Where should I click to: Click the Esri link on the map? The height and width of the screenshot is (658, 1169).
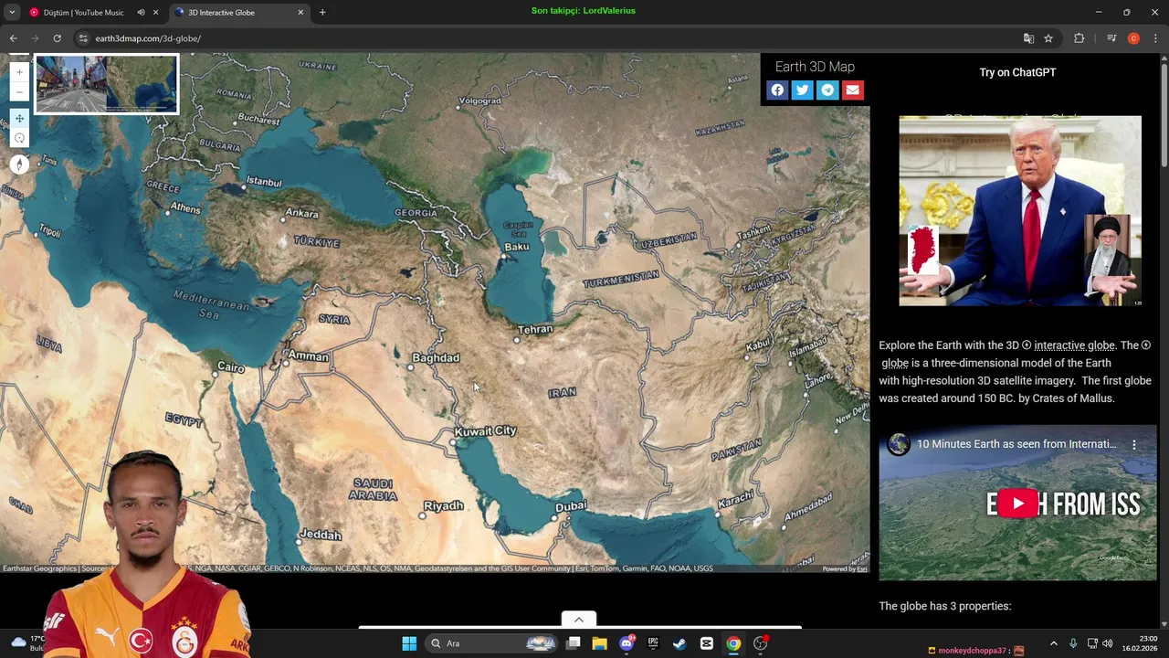(861, 568)
